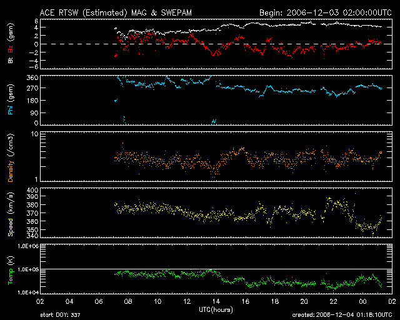Click the '6' tick on Bt Bz axis

(36, 21)
